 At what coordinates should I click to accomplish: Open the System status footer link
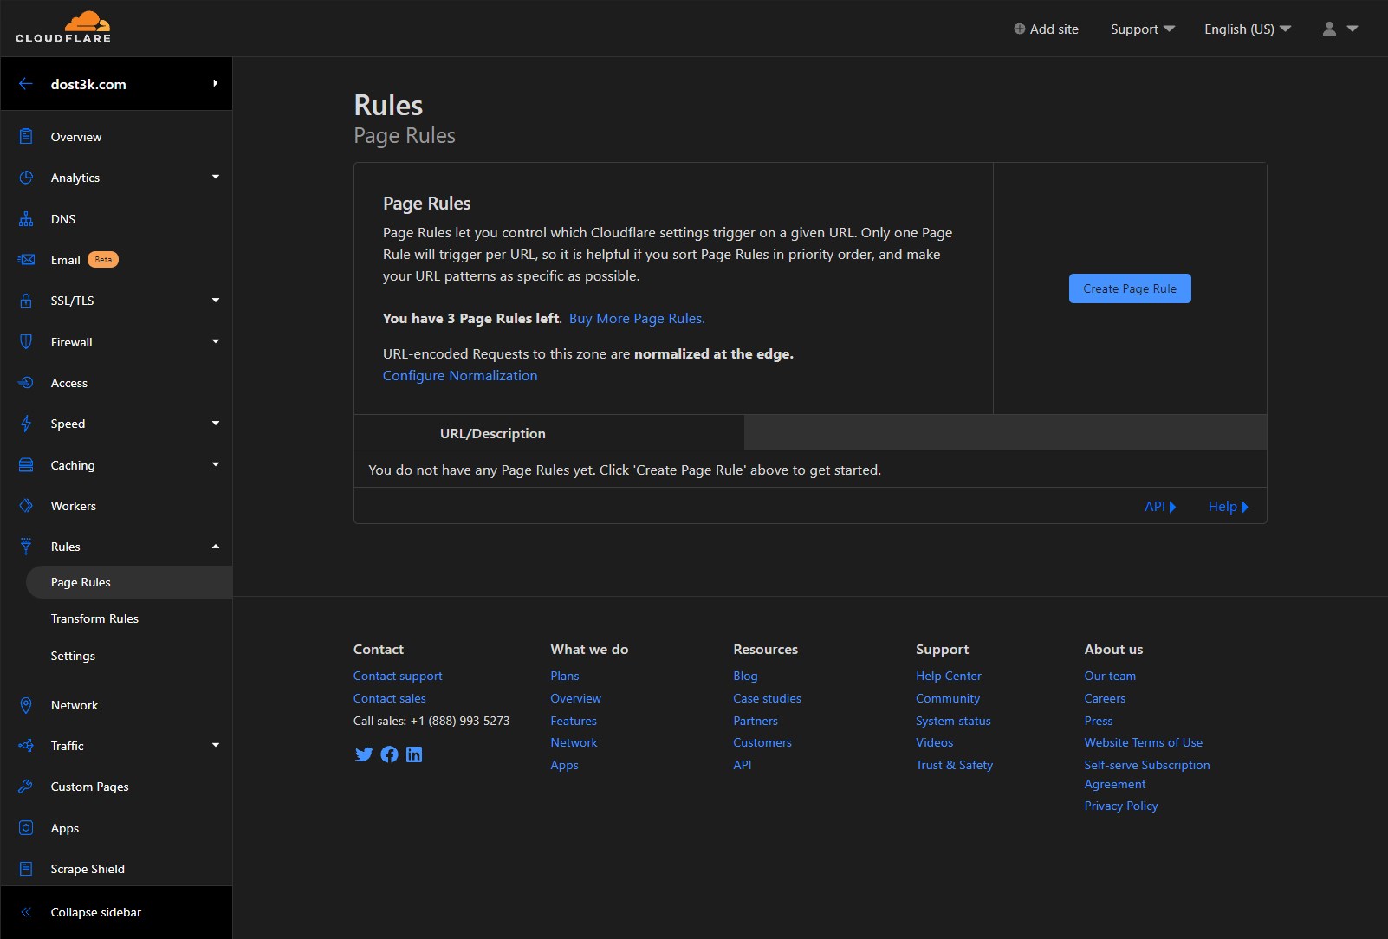[x=953, y=721]
